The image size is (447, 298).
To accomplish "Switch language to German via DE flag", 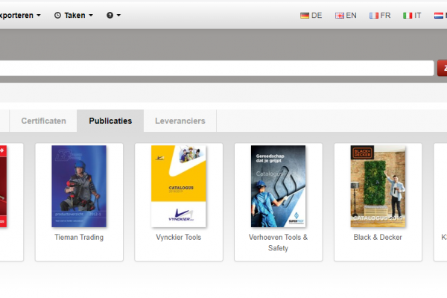I will coord(311,15).
